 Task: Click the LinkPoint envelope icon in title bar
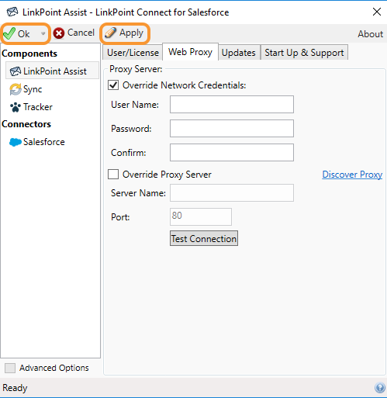click(12, 12)
